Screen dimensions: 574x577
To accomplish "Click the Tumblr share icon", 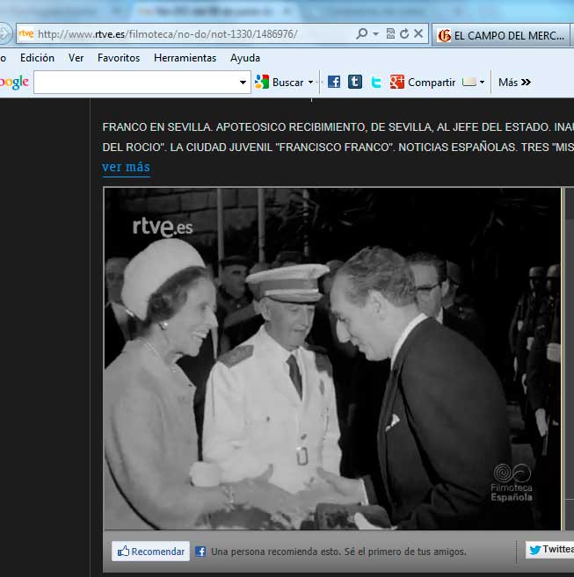I will point(354,82).
